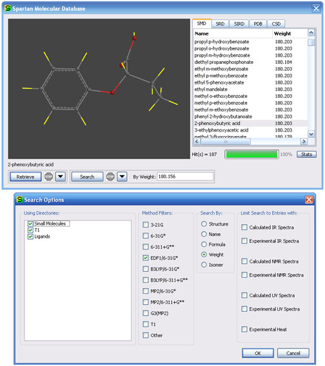Enable the B3LYP/6-31G* method filter

point(146,269)
